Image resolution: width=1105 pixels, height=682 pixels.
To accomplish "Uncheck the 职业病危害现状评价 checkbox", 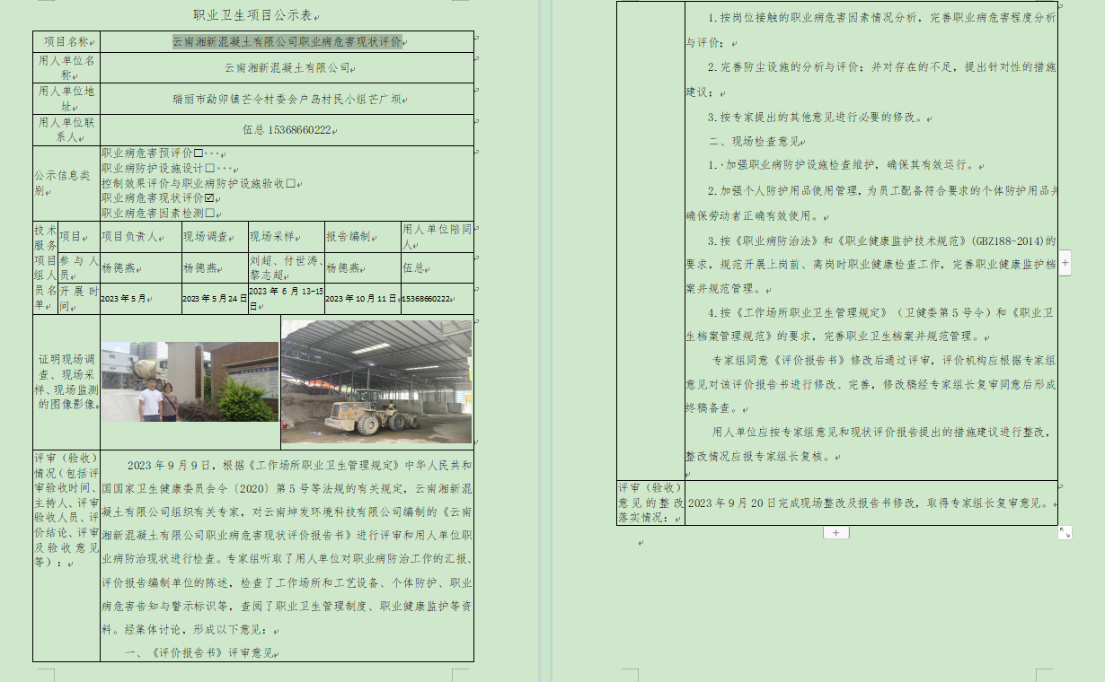I will click(209, 197).
